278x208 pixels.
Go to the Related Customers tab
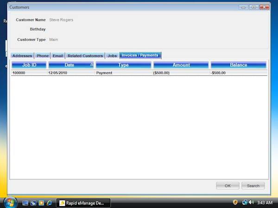85,56
